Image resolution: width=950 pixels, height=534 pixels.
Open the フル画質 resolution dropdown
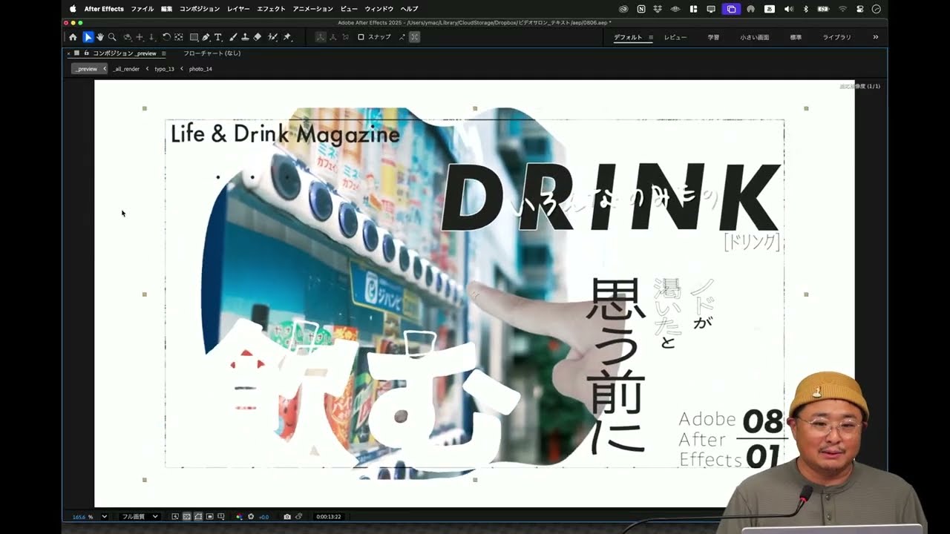[x=140, y=517]
